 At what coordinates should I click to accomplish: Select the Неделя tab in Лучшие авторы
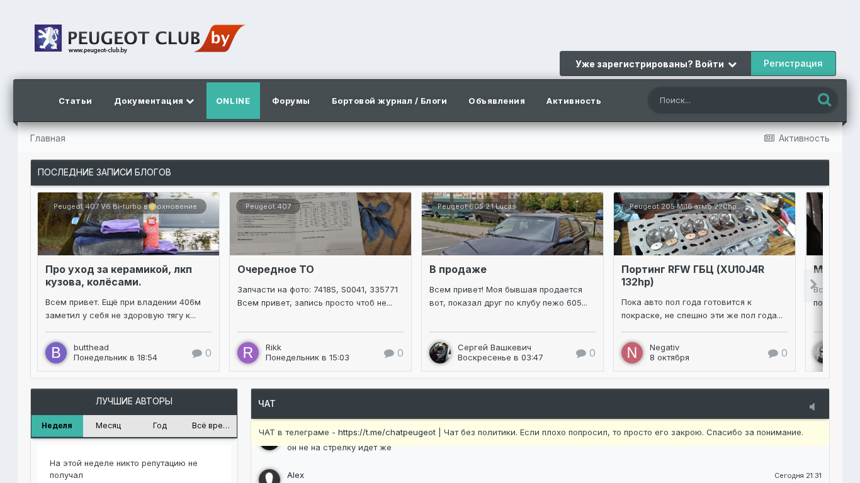57,426
